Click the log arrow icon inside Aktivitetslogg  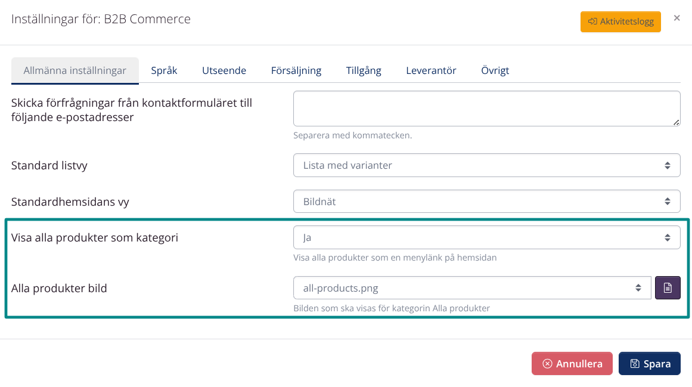click(x=595, y=21)
